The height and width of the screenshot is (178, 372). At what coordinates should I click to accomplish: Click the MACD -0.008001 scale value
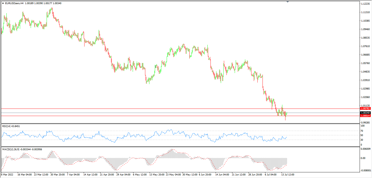click(366, 170)
